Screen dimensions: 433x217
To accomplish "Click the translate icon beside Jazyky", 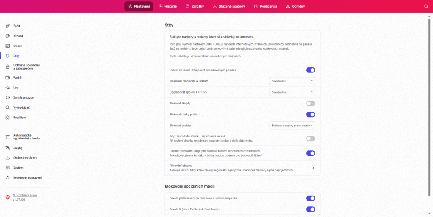I will (x=8, y=148).
